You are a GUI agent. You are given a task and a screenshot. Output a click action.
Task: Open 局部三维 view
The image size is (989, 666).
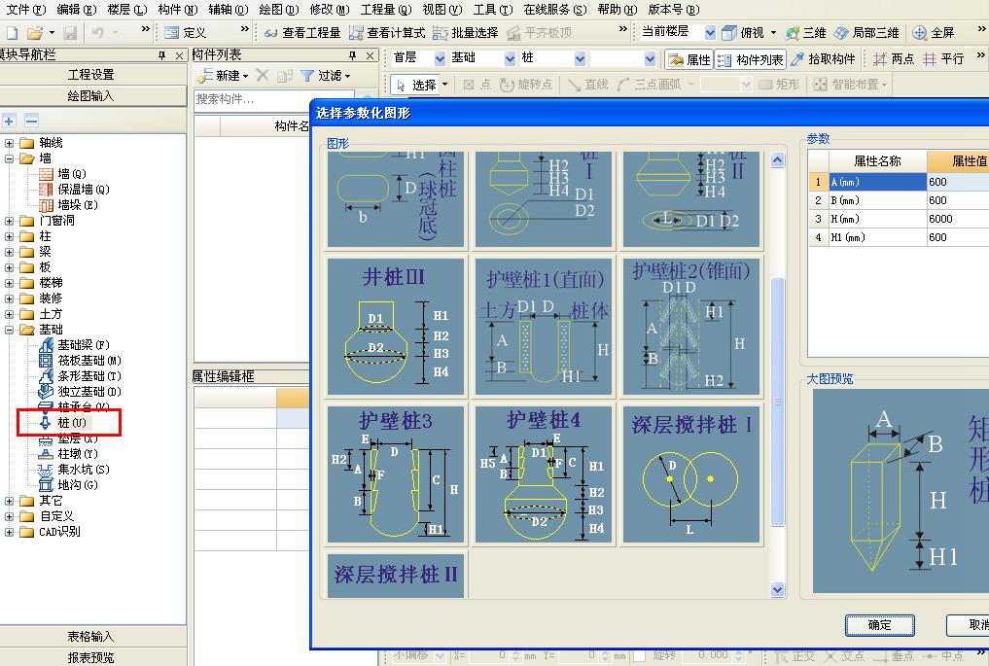(x=866, y=32)
